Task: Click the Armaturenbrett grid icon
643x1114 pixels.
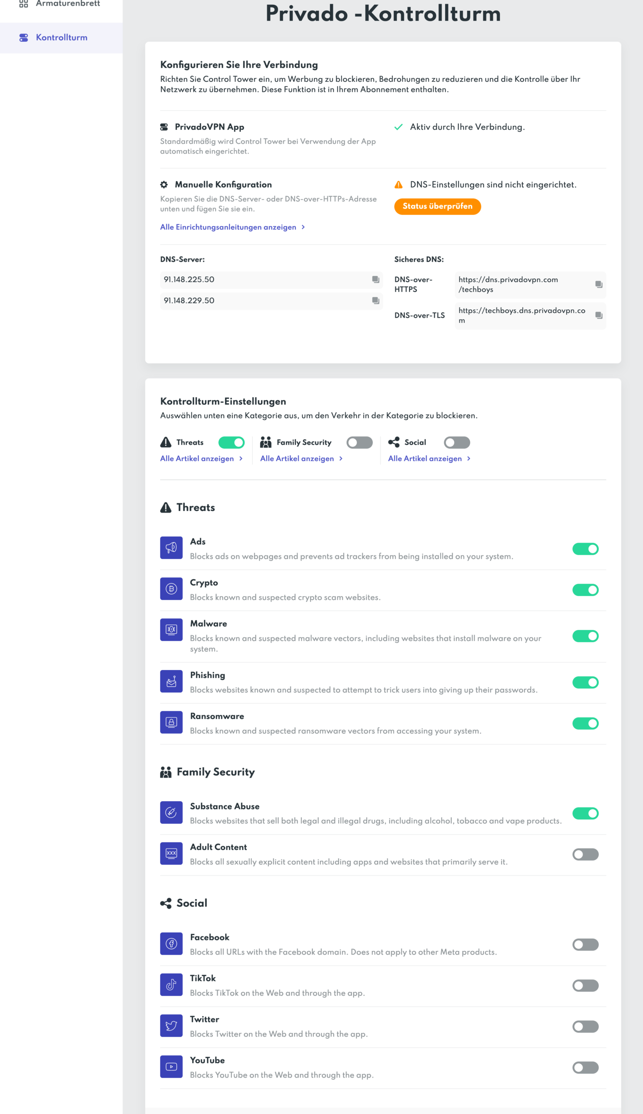Action: (x=24, y=3)
